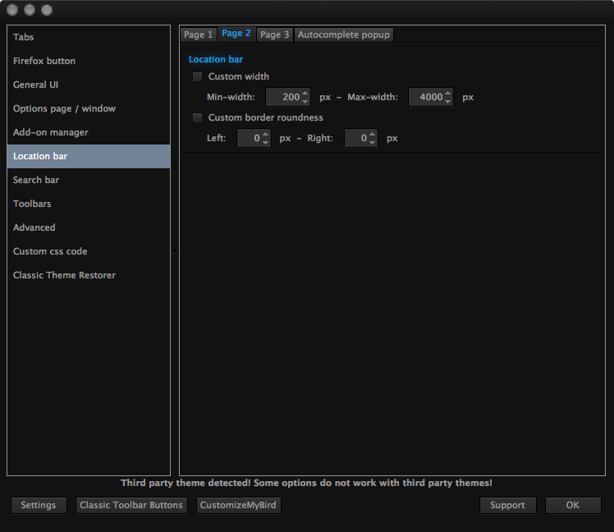Viewport: 614px width, 532px height.
Task: Open Classic Toolbar Buttons add-on
Action: 131,505
